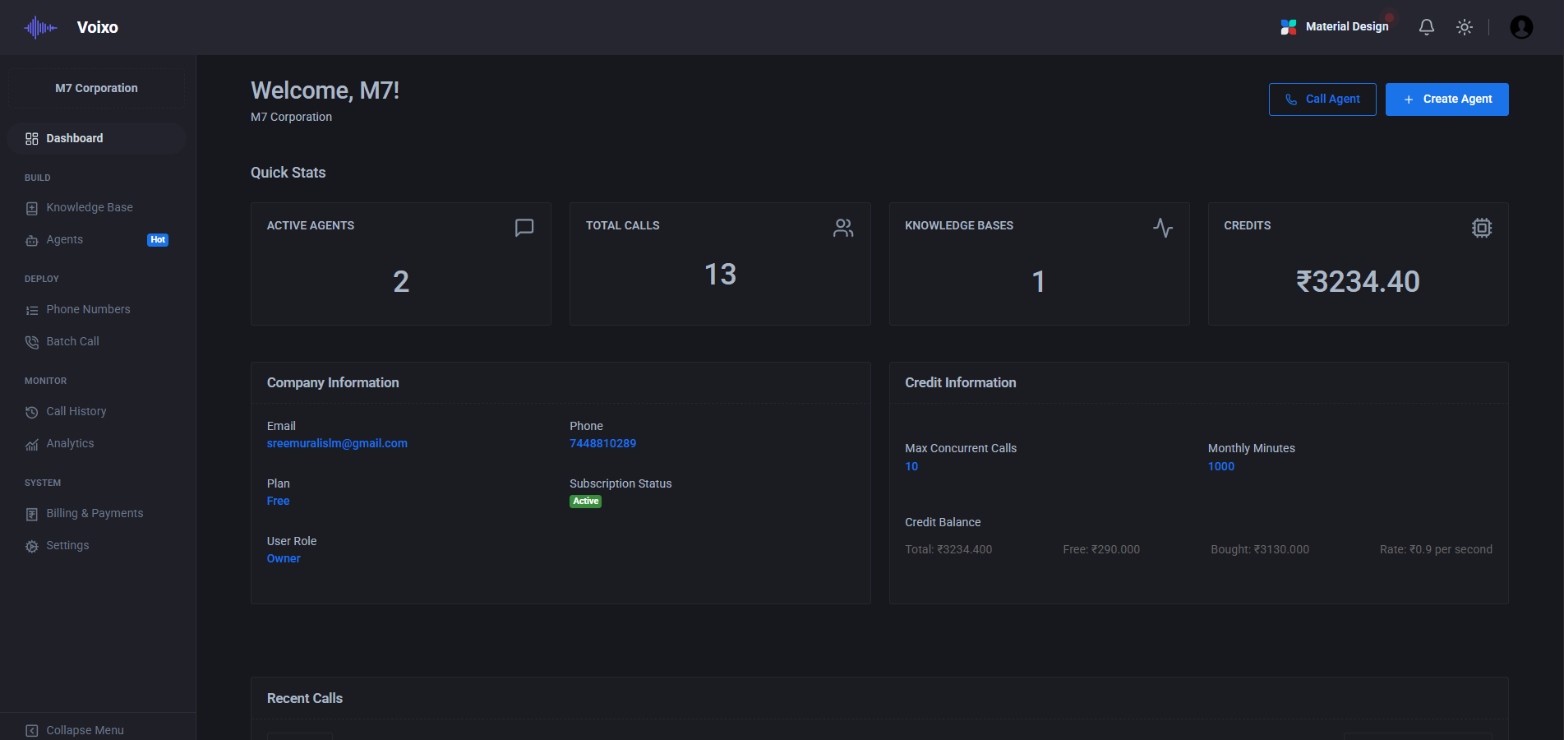Open the user profile avatar menu

point(1521,26)
